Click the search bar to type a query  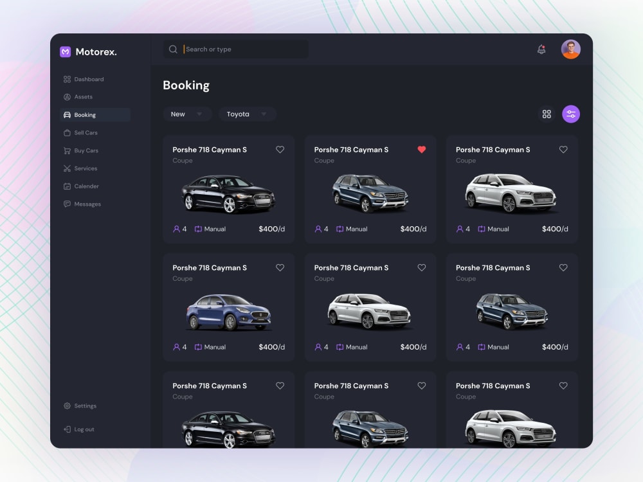tap(235, 49)
